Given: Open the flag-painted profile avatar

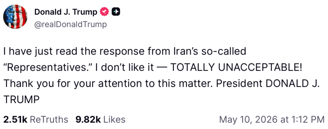Looking at the screenshot, I should (15, 17).
